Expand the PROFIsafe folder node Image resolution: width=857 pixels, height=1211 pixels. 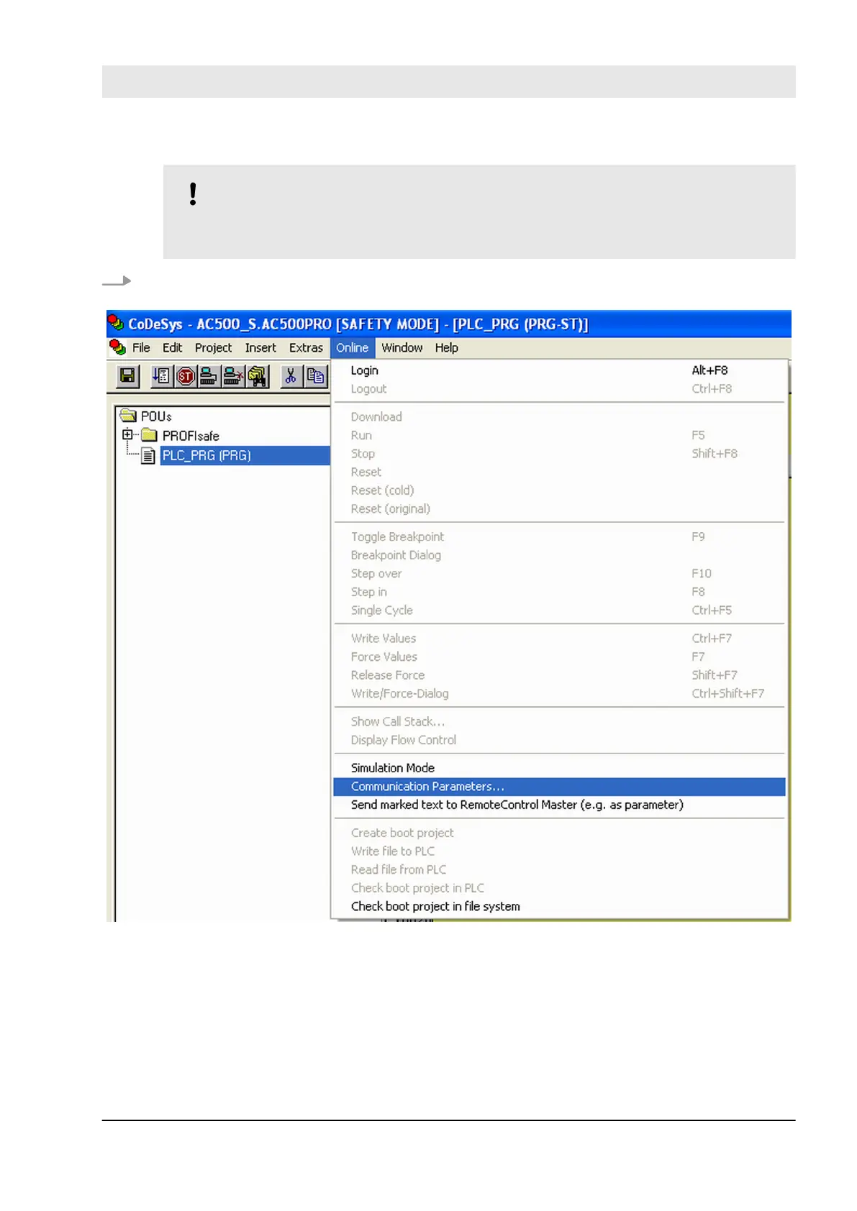pos(127,434)
